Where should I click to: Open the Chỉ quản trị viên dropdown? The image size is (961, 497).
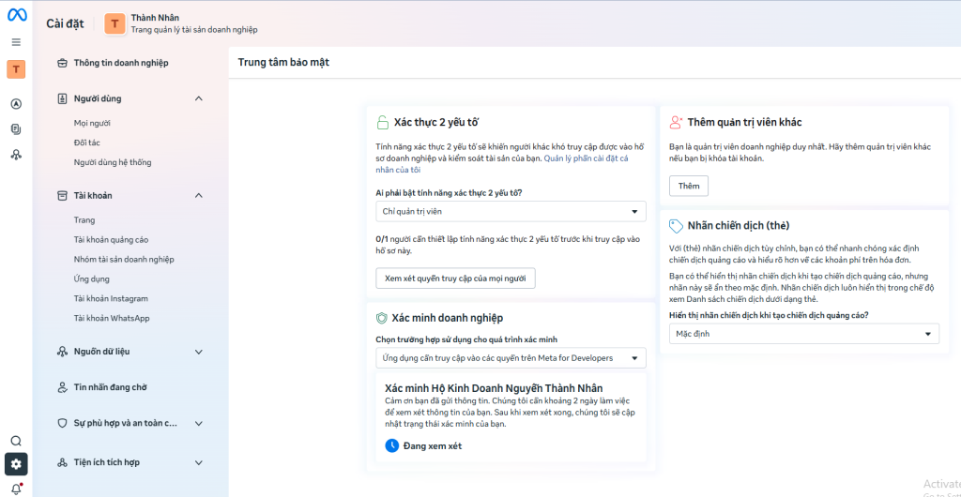tap(510, 212)
